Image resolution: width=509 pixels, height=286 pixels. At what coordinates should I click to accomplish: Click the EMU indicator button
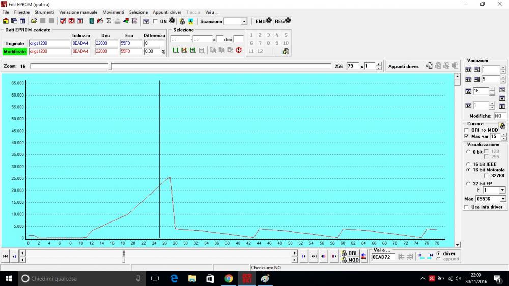(x=263, y=21)
